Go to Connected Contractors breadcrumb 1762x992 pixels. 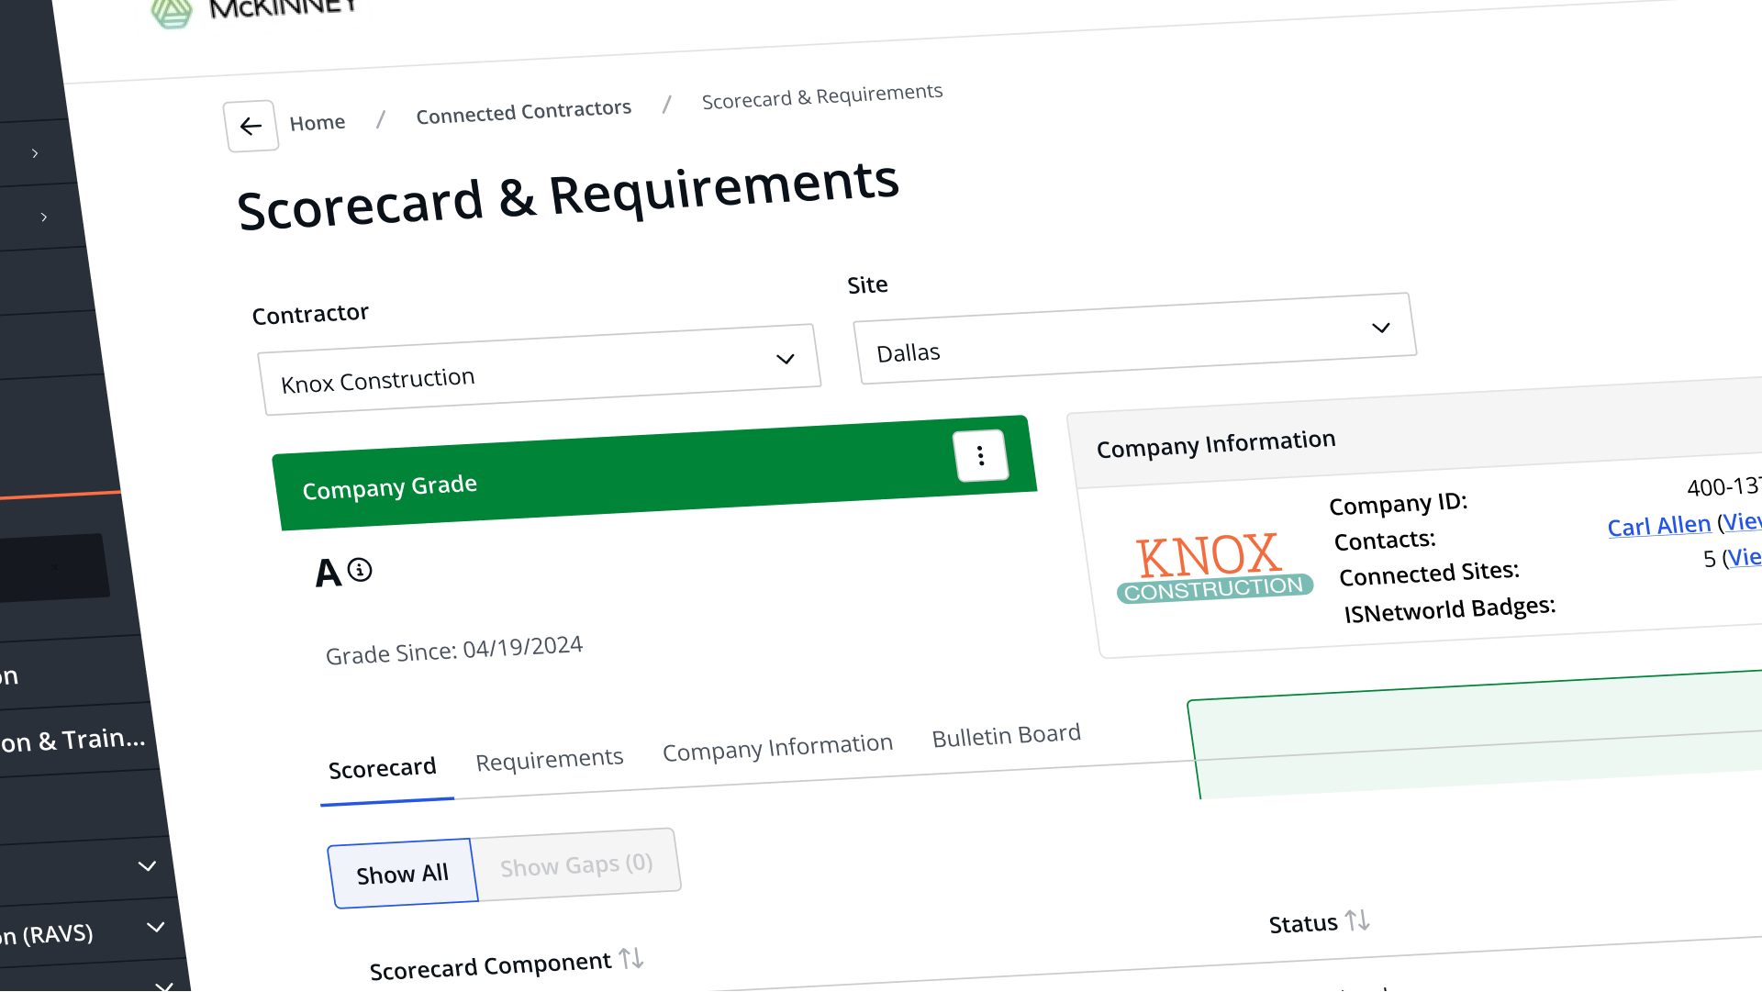tap(524, 112)
